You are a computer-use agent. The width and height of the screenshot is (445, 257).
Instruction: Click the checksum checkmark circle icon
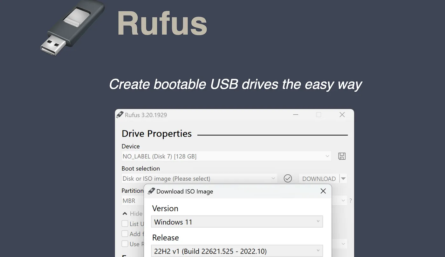point(288,178)
